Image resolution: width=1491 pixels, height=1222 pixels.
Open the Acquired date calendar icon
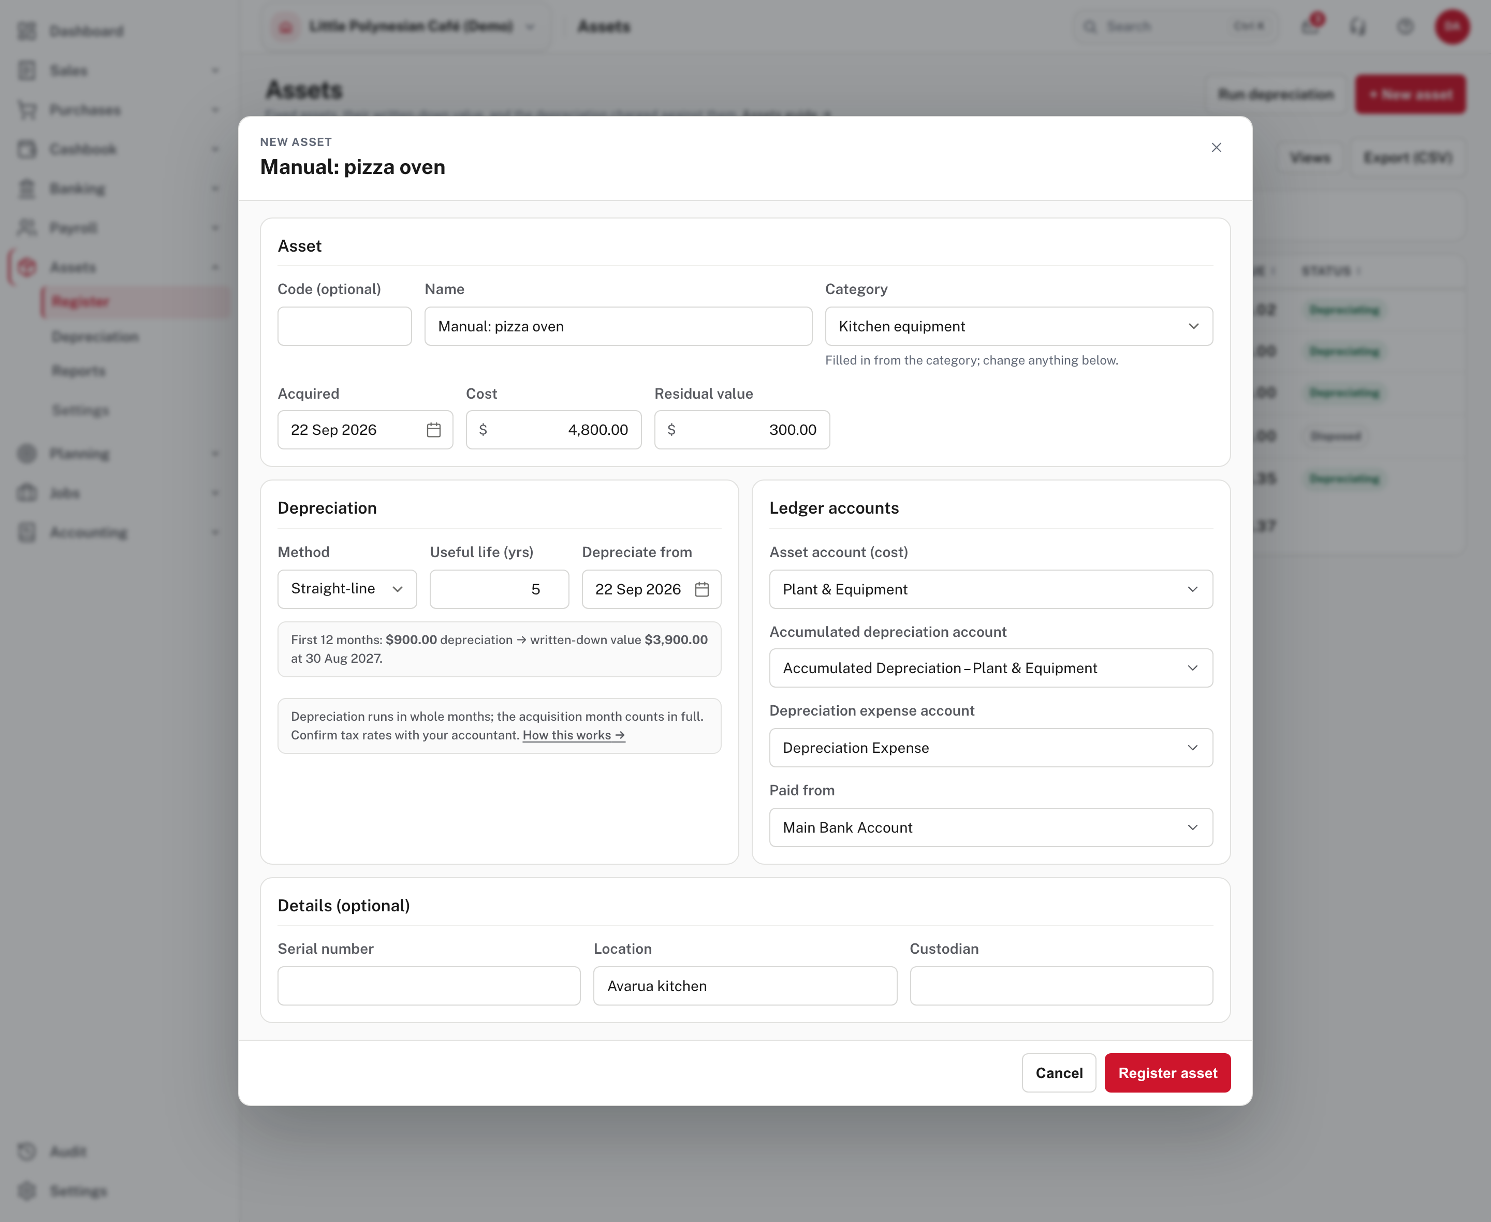[433, 429]
